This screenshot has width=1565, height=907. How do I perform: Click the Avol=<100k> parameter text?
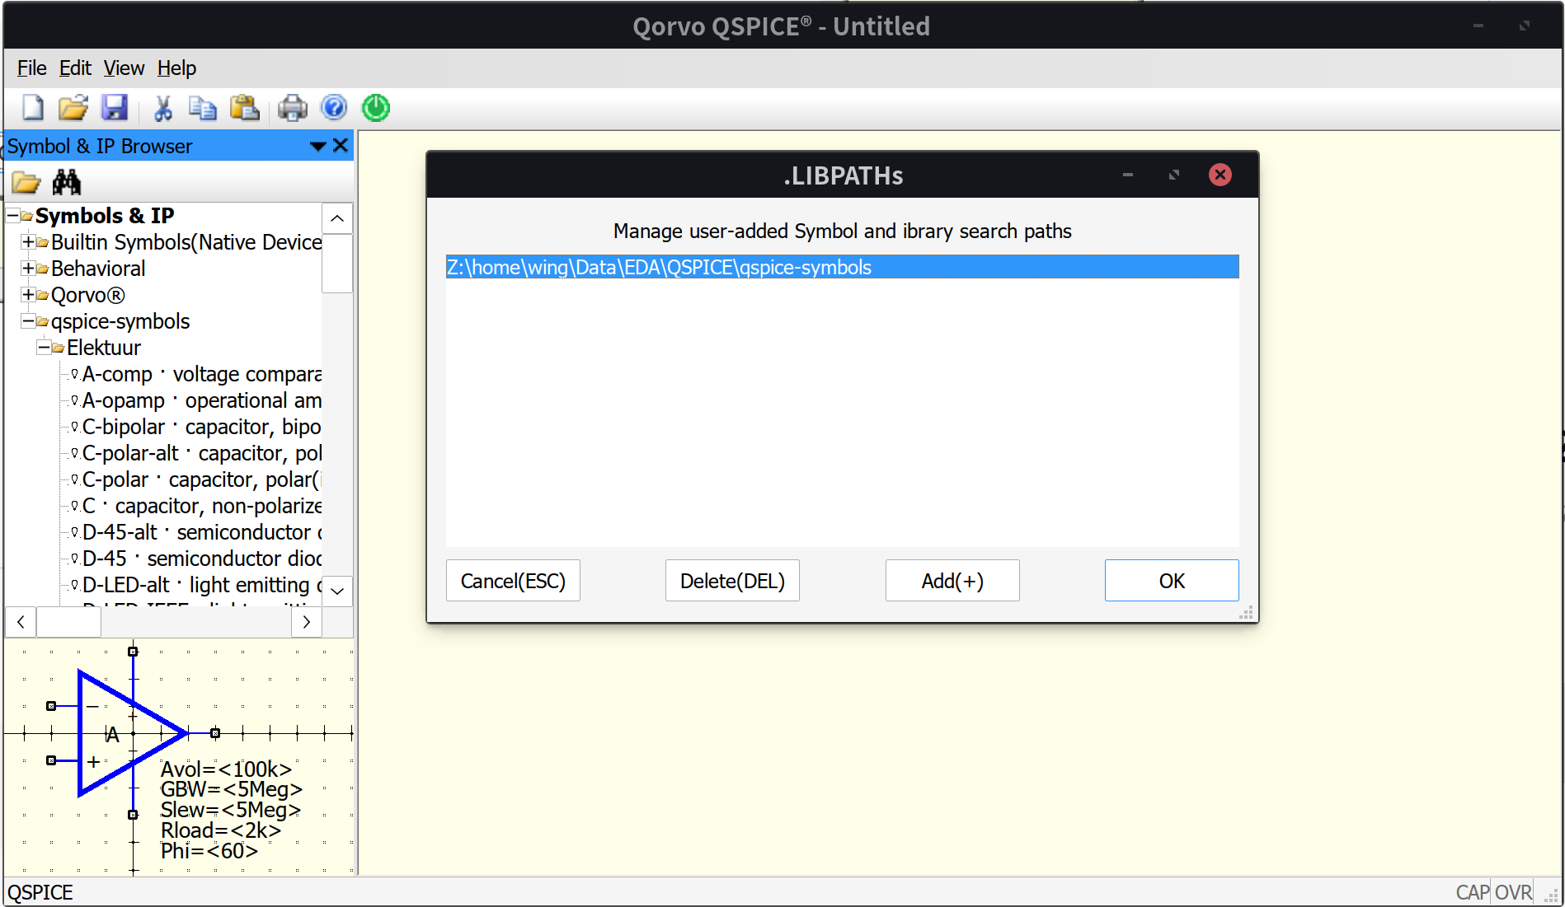click(226, 769)
